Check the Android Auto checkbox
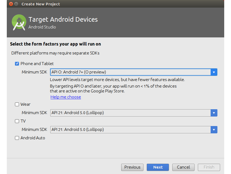Image resolution: width=231 pixels, height=174 pixels. click(17, 138)
